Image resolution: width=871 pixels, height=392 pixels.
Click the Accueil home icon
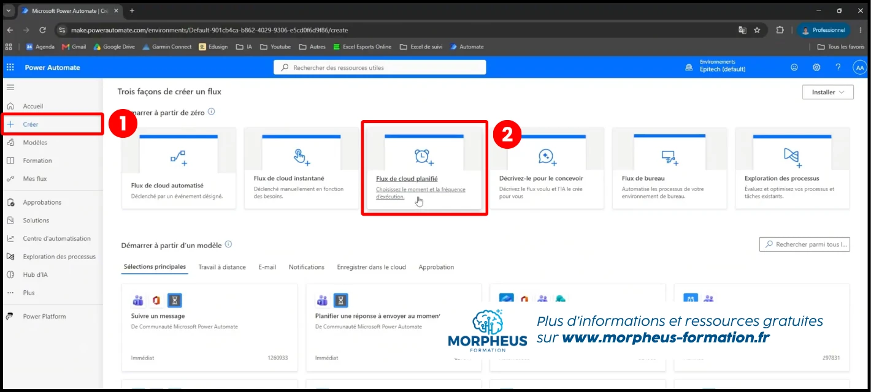pos(10,106)
